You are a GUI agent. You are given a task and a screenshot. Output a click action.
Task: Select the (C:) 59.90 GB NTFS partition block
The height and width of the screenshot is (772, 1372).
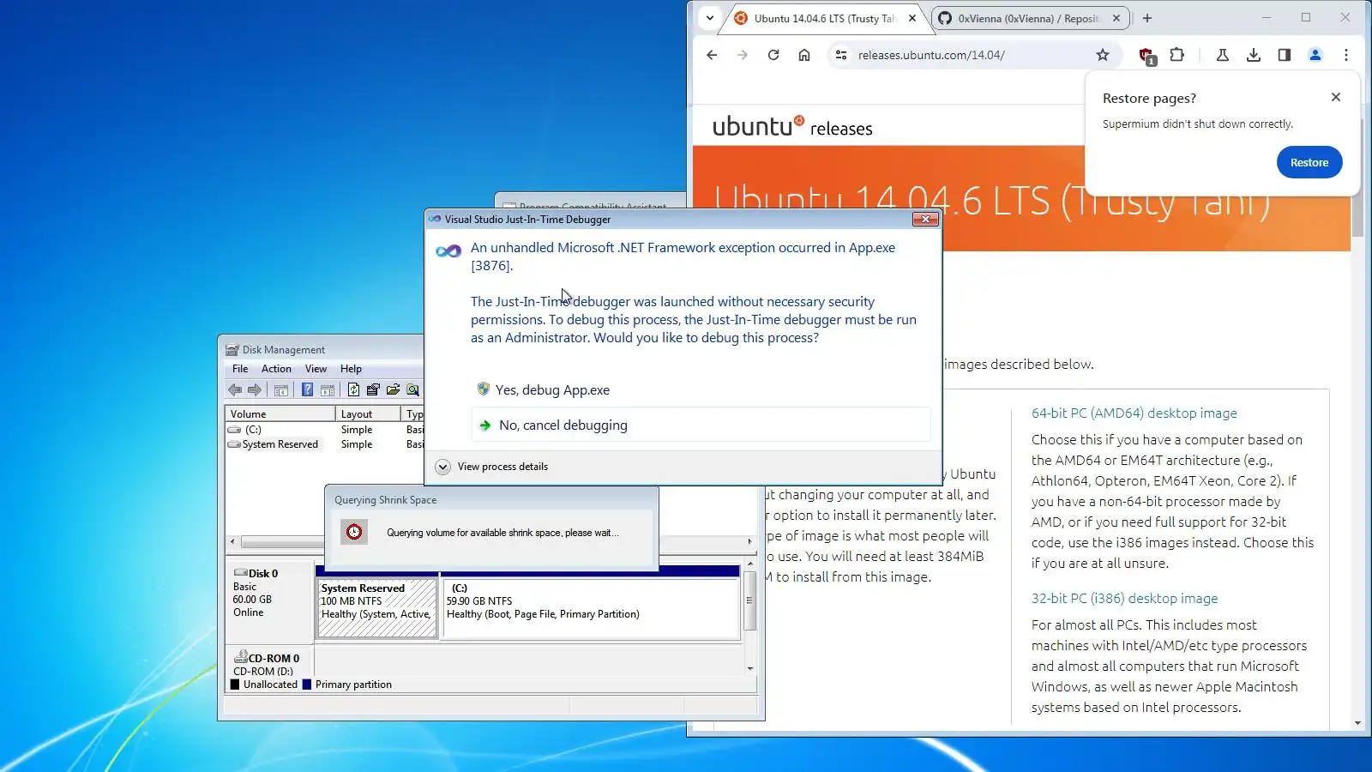[x=590, y=608]
